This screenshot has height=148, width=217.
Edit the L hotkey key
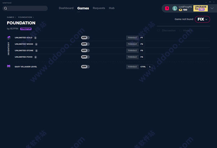coord(150,67)
